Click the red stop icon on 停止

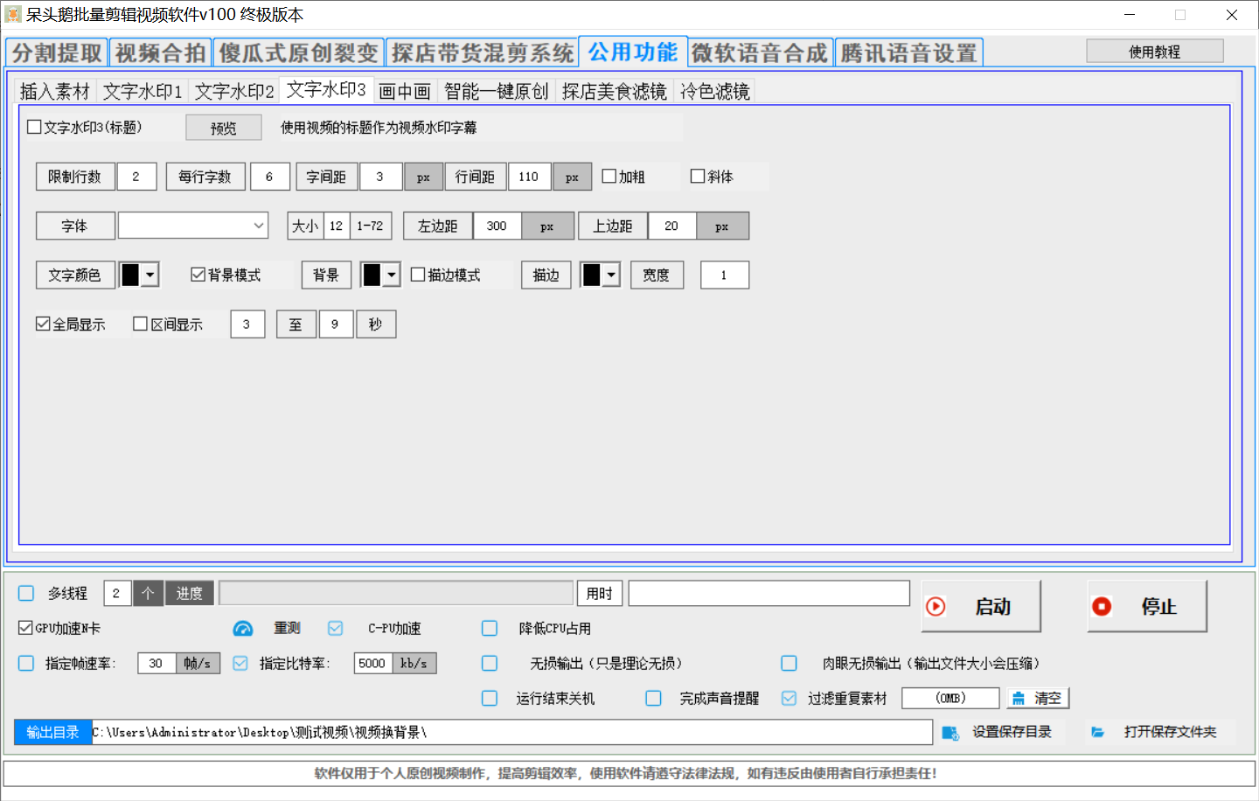coord(1102,606)
